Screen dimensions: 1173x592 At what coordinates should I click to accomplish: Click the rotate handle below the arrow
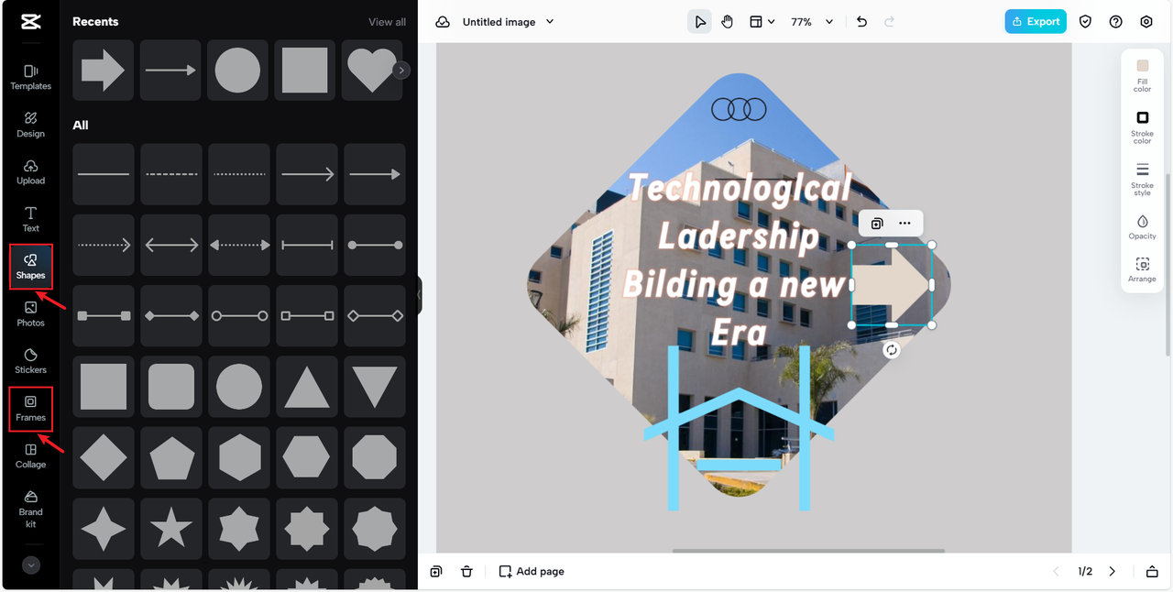tap(892, 350)
